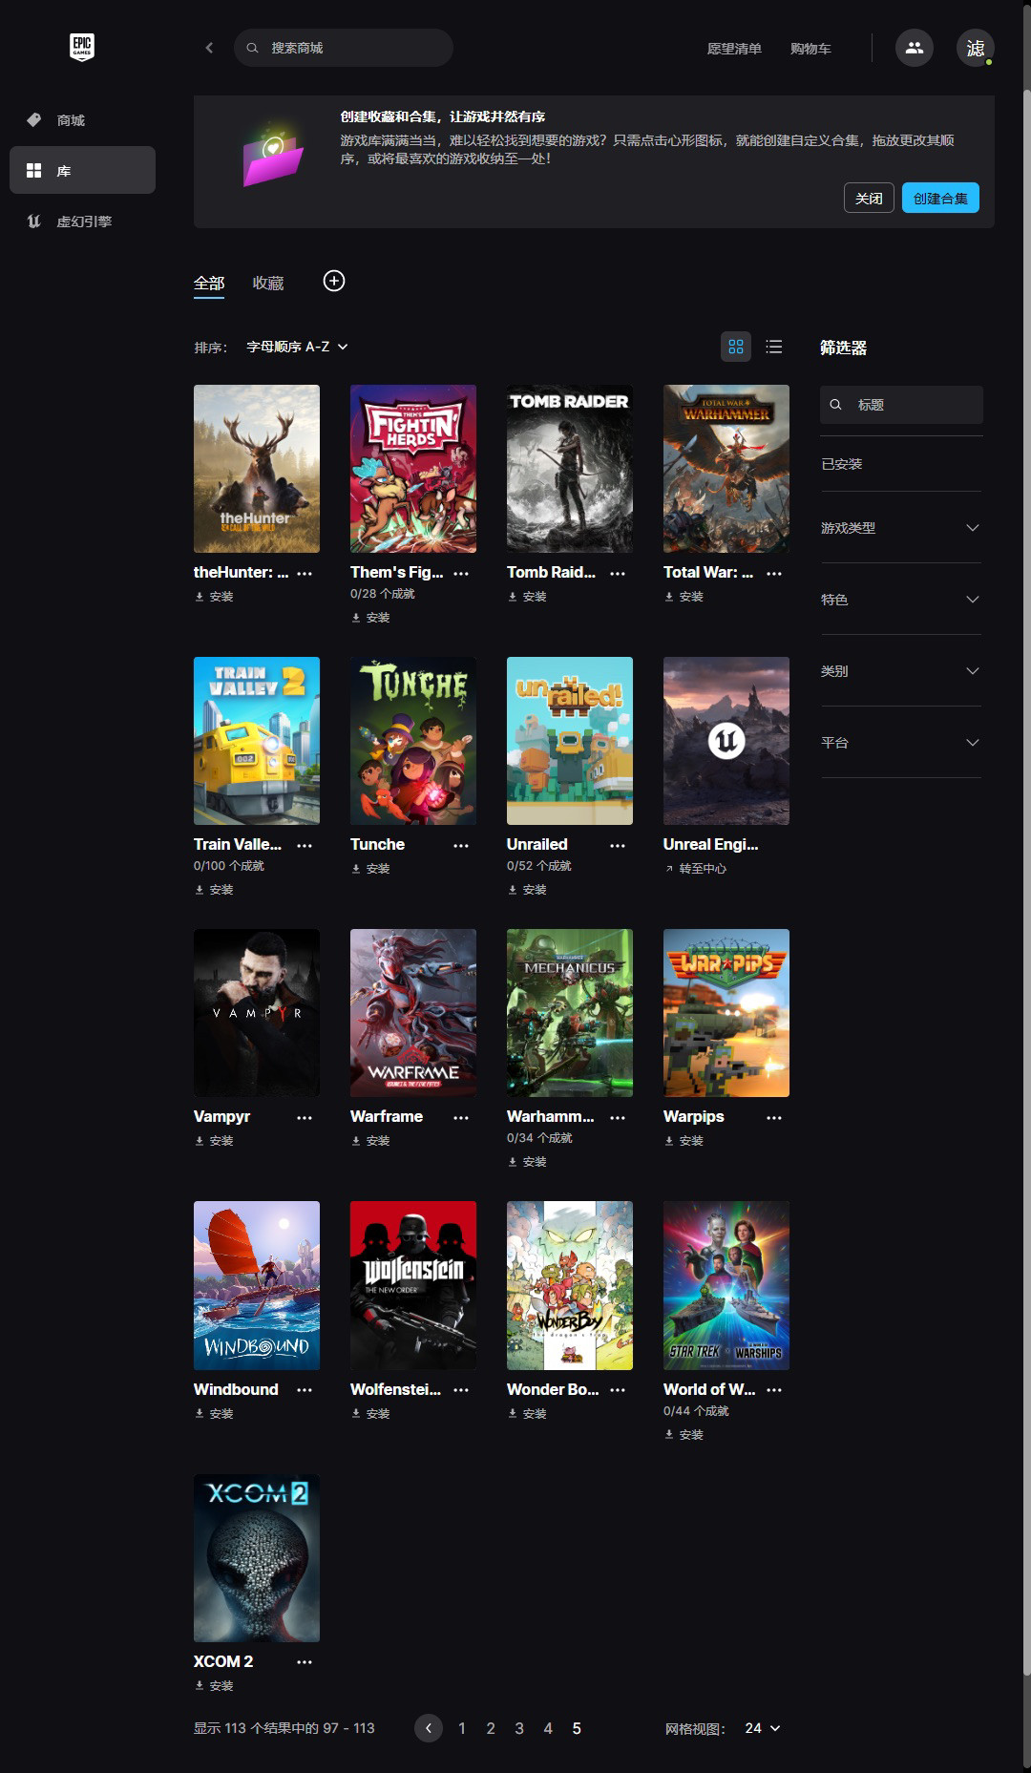The height and width of the screenshot is (1773, 1031).
Task: Open the Warpips cover thumbnail
Action: pos(726,1013)
